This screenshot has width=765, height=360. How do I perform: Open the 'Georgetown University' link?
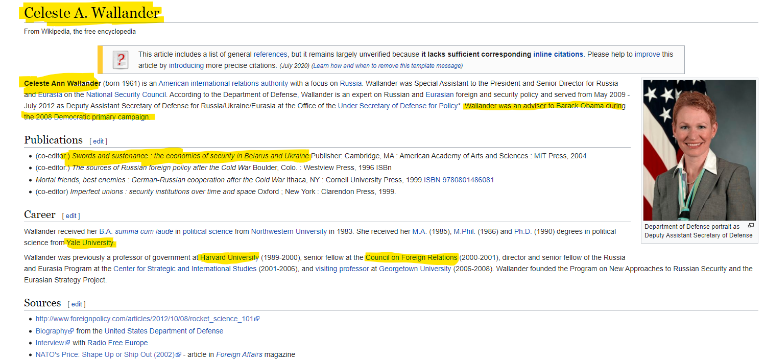[415, 269]
